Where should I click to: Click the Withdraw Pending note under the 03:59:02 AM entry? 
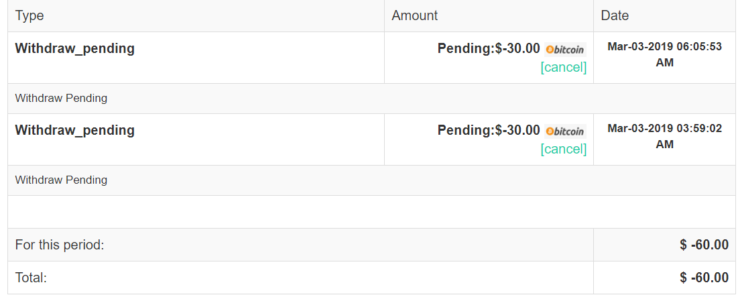(61, 180)
